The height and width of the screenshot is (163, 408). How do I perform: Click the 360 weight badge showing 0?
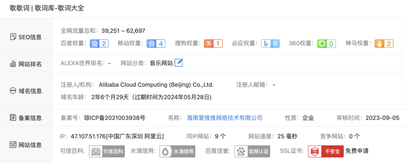(327, 44)
